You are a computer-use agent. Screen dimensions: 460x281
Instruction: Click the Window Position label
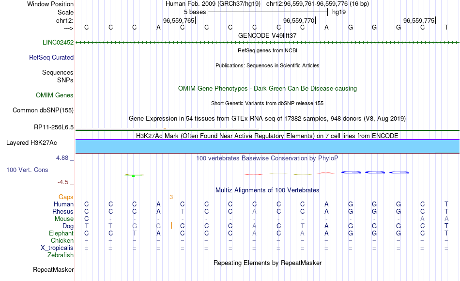50,4
